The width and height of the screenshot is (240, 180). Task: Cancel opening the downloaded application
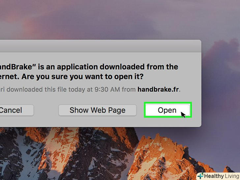point(16,110)
